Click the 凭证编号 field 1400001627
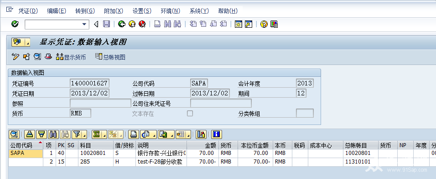 (89, 83)
